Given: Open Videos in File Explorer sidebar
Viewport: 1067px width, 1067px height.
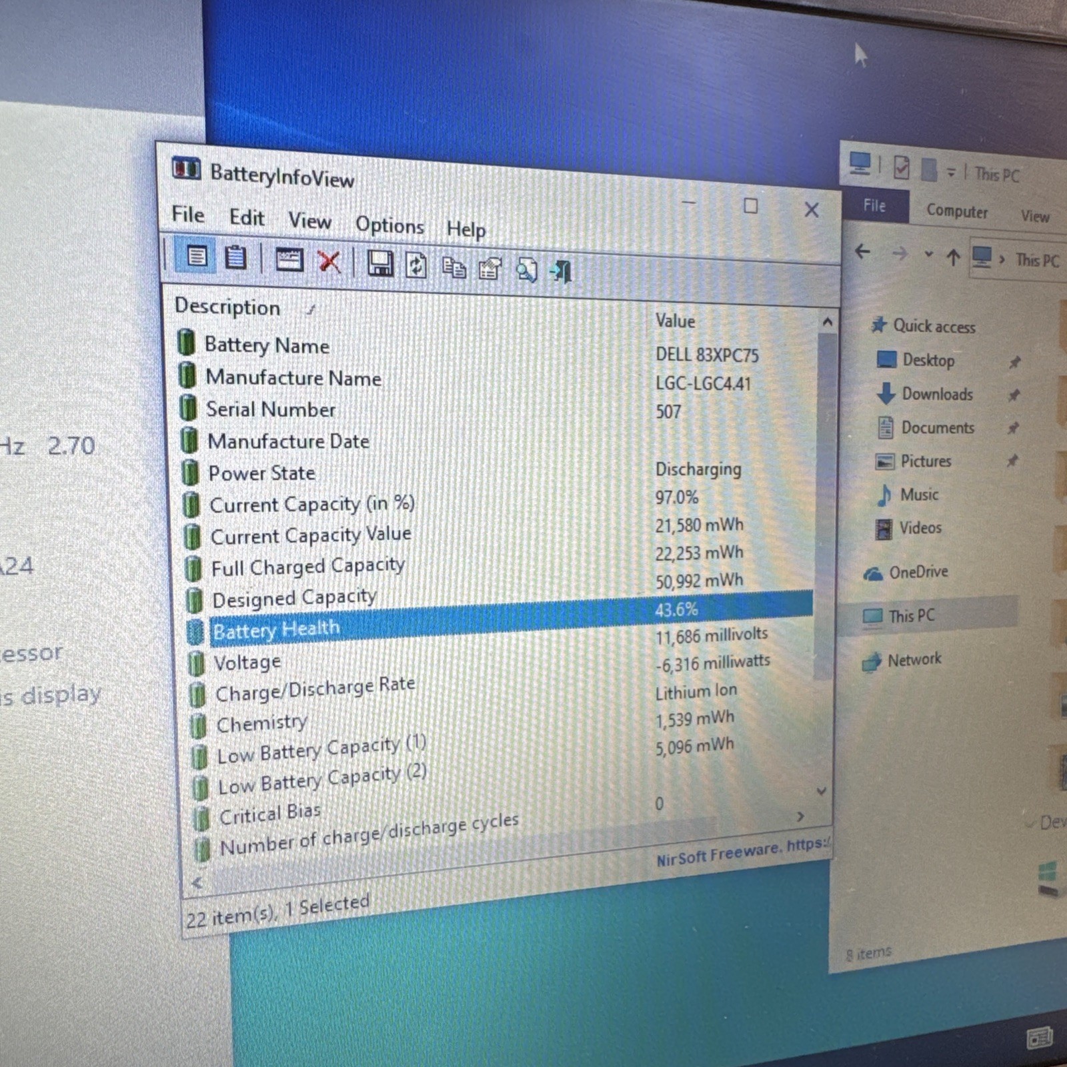Looking at the screenshot, I should [908, 528].
